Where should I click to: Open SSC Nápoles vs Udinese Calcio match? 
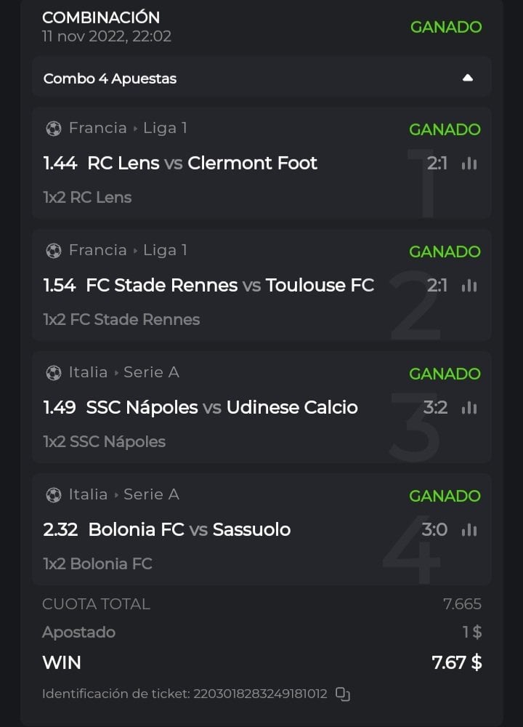pos(222,407)
